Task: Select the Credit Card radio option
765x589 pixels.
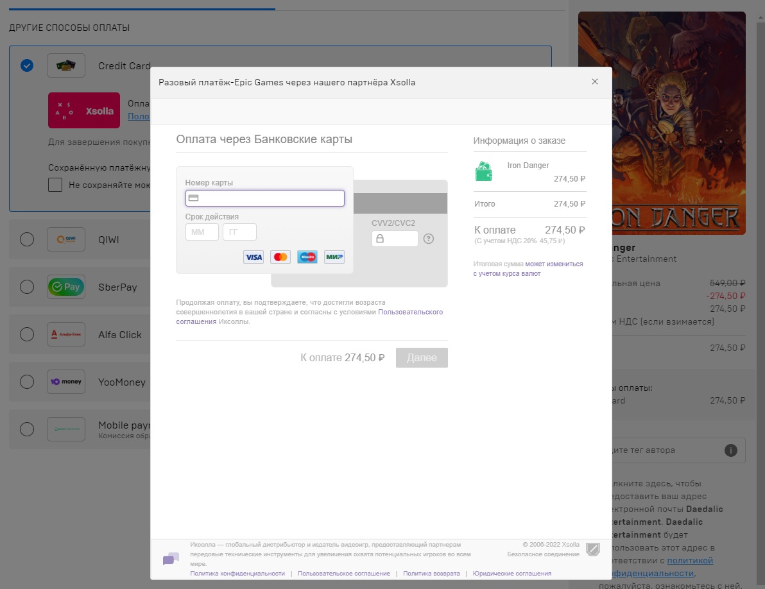Action: tap(27, 65)
